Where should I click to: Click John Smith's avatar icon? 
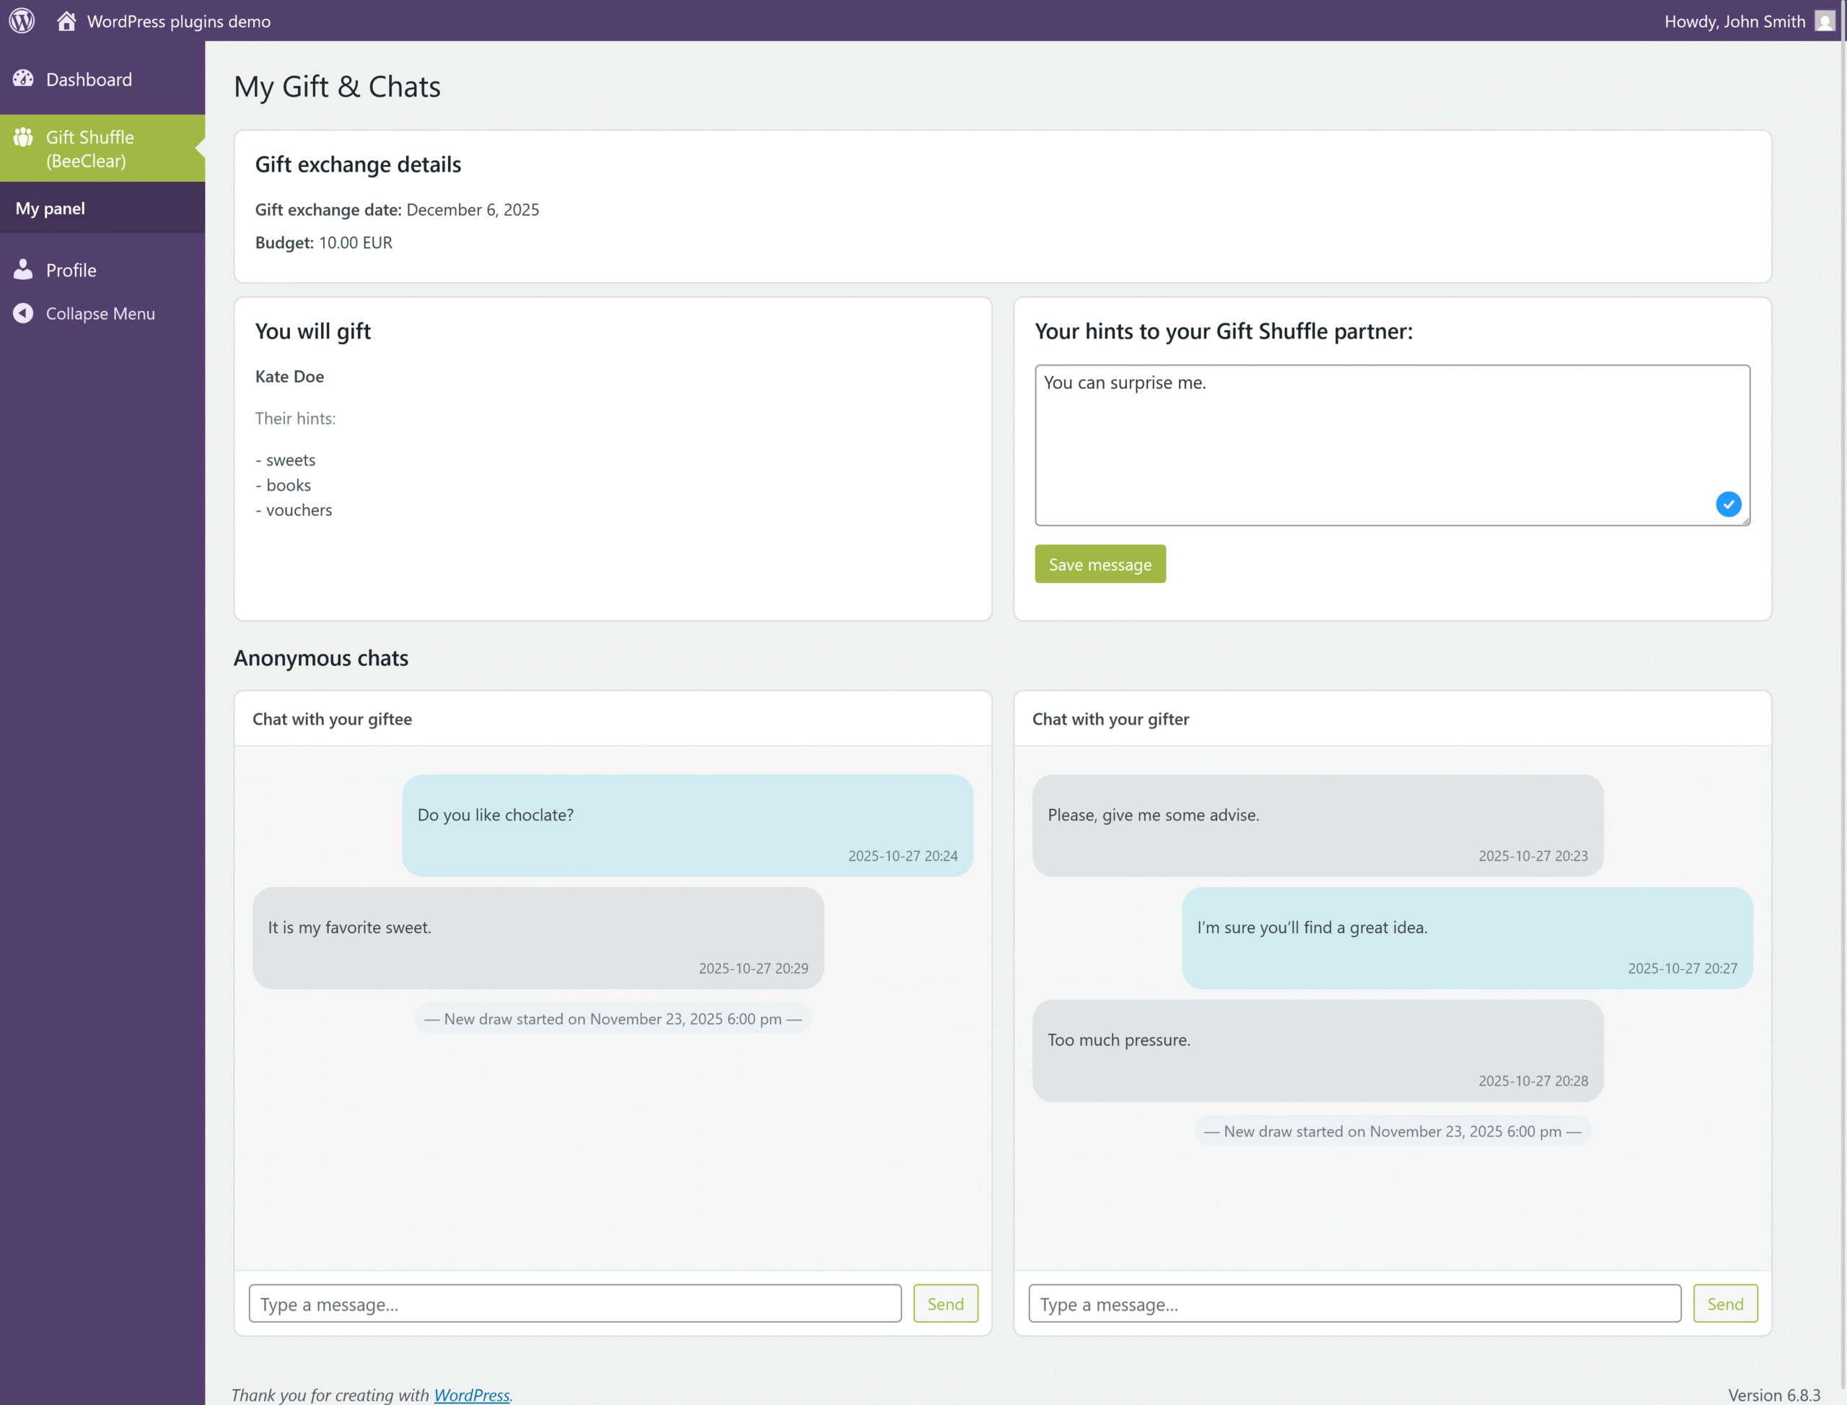point(1825,21)
